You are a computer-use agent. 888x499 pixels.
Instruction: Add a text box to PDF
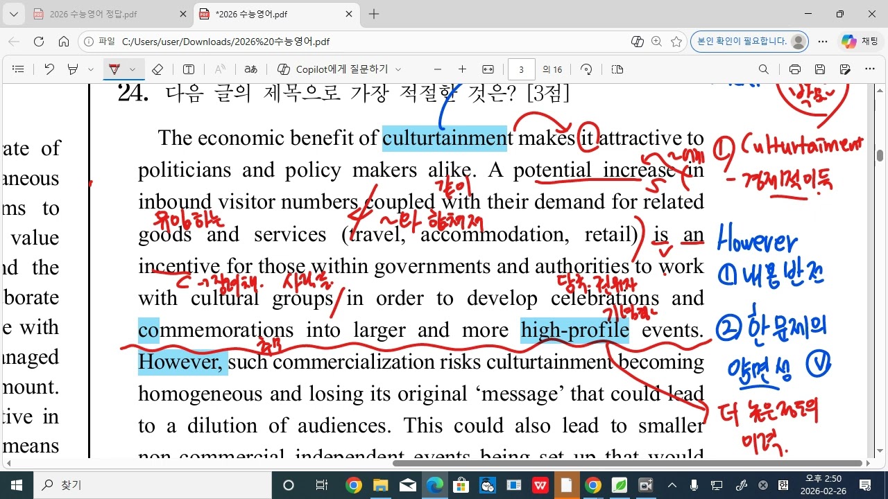[x=189, y=69]
